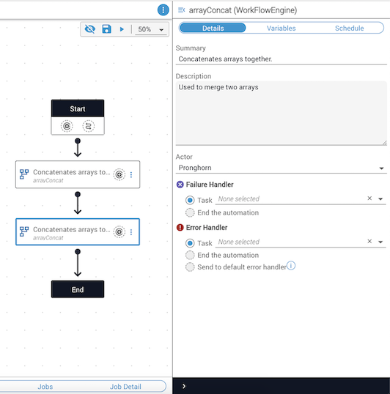Viewport: 390px width, 394px height.
Task: Clear the Error Handler task selection
Action: tap(369, 241)
